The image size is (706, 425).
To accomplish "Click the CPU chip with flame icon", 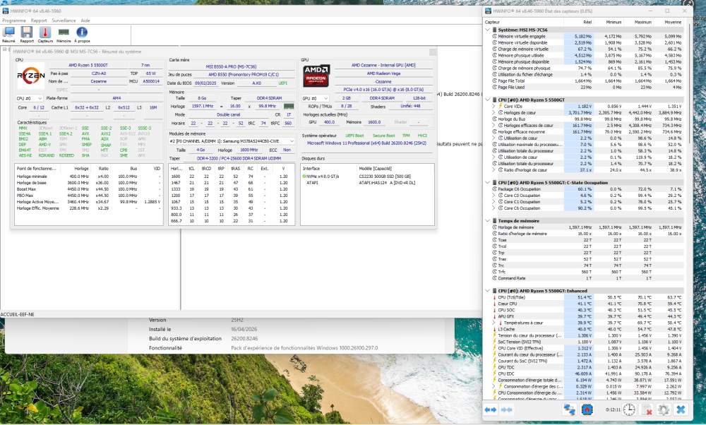I will pos(587,409).
